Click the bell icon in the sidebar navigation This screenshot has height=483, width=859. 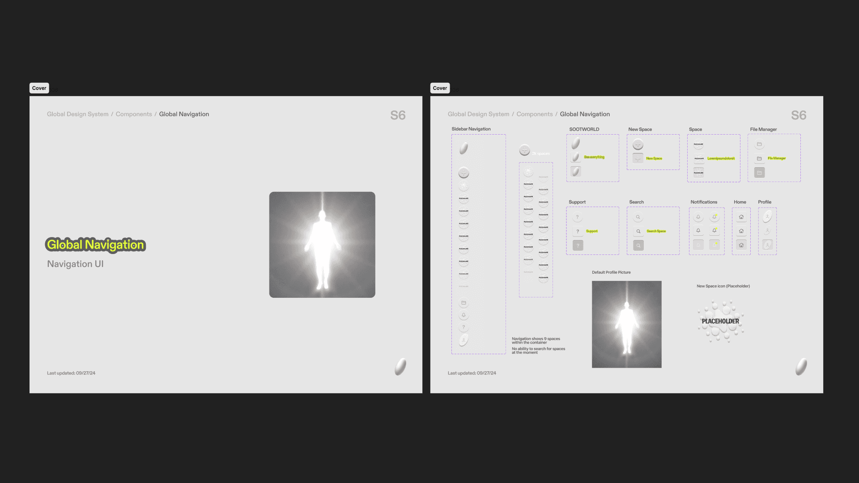click(464, 315)
